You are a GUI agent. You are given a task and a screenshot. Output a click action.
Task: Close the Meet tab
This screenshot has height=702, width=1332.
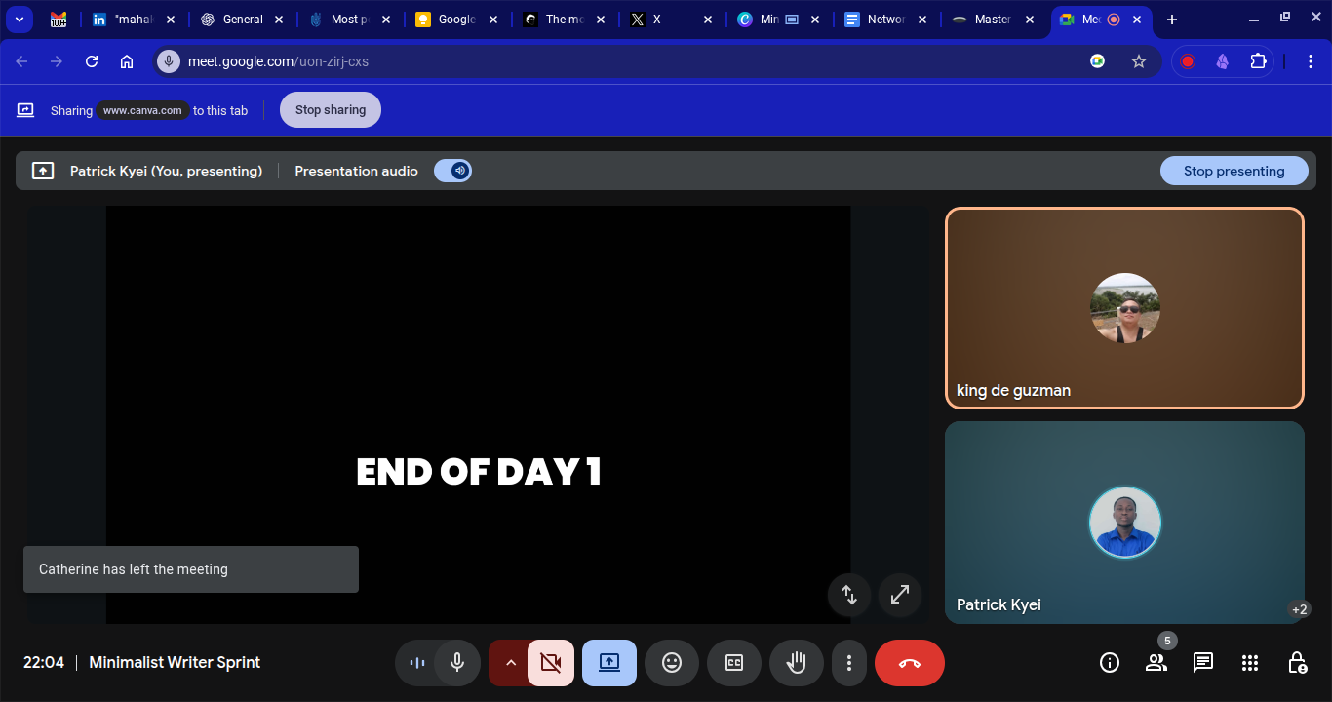pos(1137,19)
